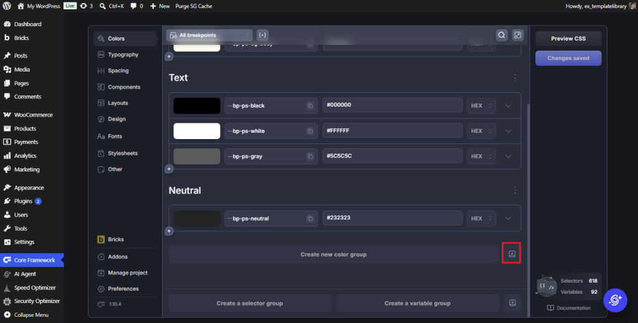Click Purge SG Cache in admin bar
This screenshot has height=323, width=638.
[194, 6]
